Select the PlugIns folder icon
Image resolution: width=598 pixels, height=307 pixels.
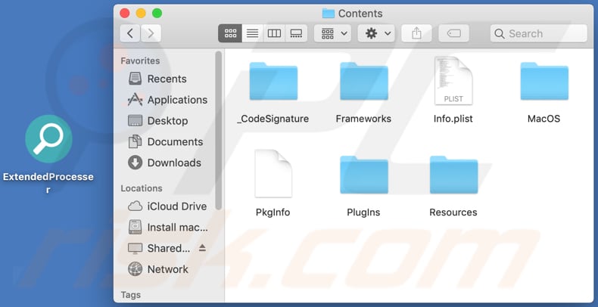[x=364, y=175]
